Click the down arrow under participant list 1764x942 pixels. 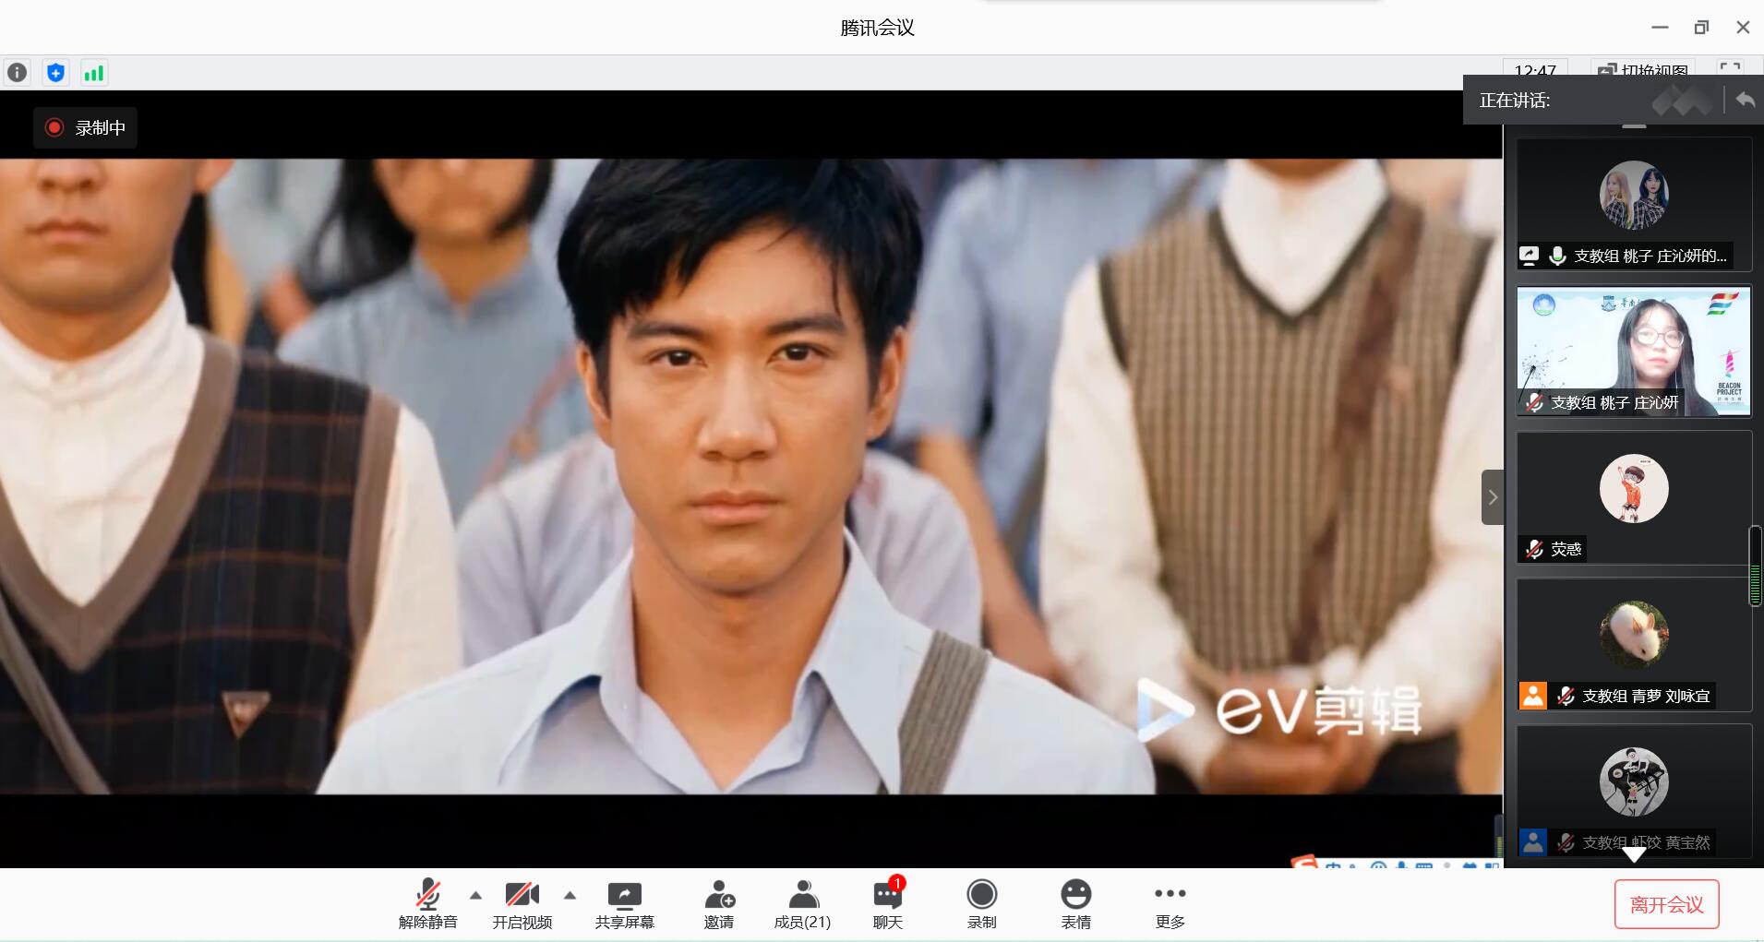(x=1634, y=855)
